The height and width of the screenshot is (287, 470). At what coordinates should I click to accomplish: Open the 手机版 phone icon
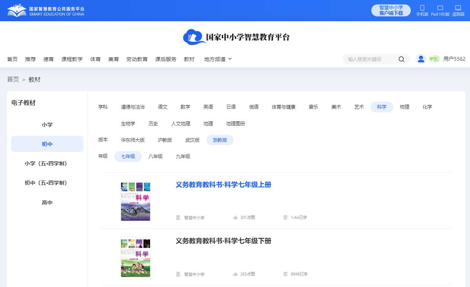422,8
